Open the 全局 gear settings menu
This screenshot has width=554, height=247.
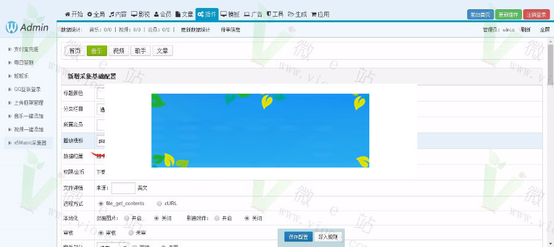(96, 14)
